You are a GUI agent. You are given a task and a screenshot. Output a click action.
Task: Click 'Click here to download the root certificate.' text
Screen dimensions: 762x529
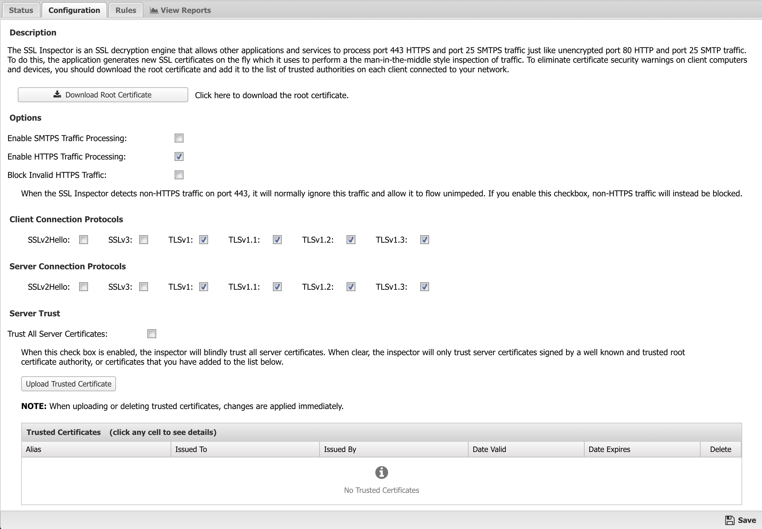point(272,95)
